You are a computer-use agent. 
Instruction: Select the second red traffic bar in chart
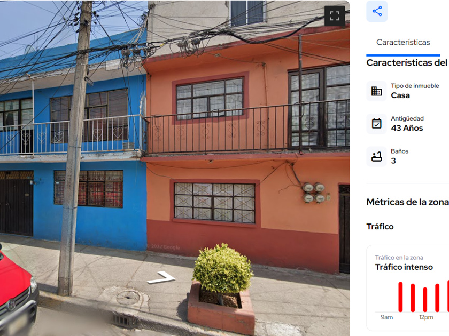[x=413, y=298]
